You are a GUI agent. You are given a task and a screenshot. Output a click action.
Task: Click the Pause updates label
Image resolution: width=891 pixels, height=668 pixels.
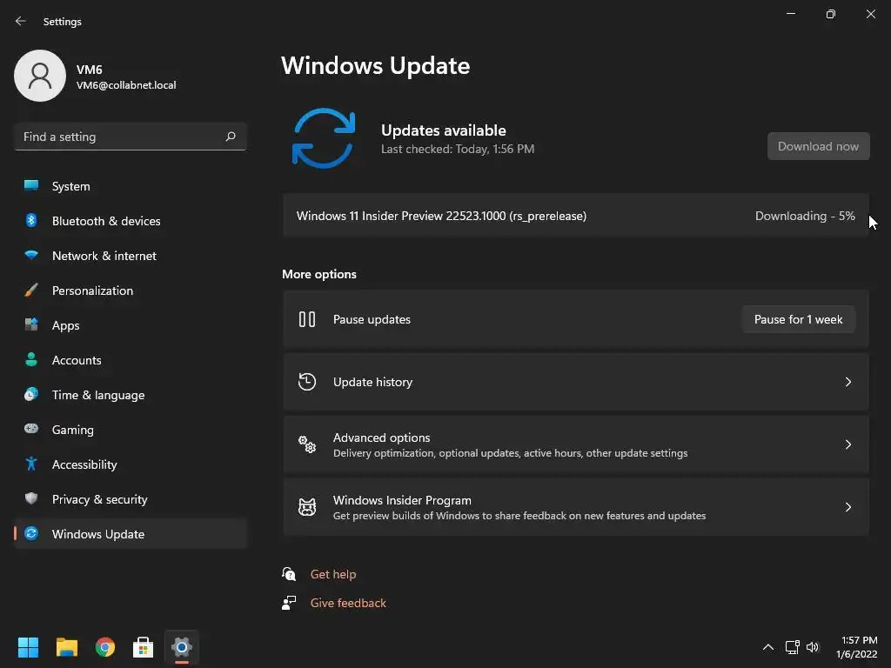coord(372,319)
